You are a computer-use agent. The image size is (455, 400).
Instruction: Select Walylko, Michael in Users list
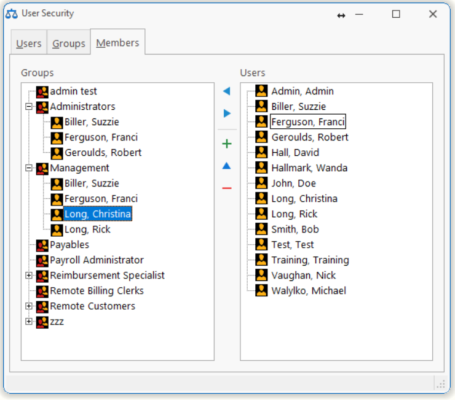point(308,291)
